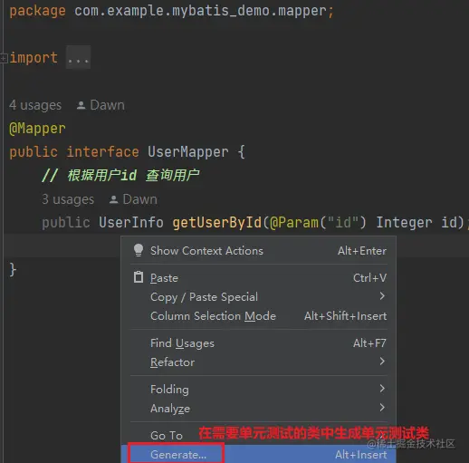Screen dimensions: 469x463
Task: Select Generate... from context menu
Action: coord(259,454)
